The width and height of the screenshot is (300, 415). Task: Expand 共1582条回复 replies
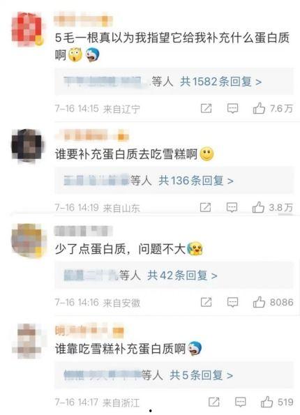point(221,82)
